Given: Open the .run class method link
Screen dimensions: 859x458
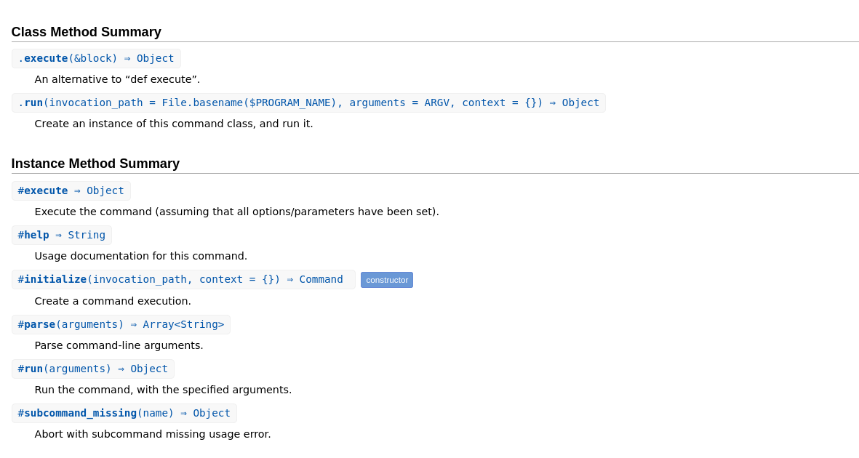Looking at the screenshot, I should [x=33, y=103].
